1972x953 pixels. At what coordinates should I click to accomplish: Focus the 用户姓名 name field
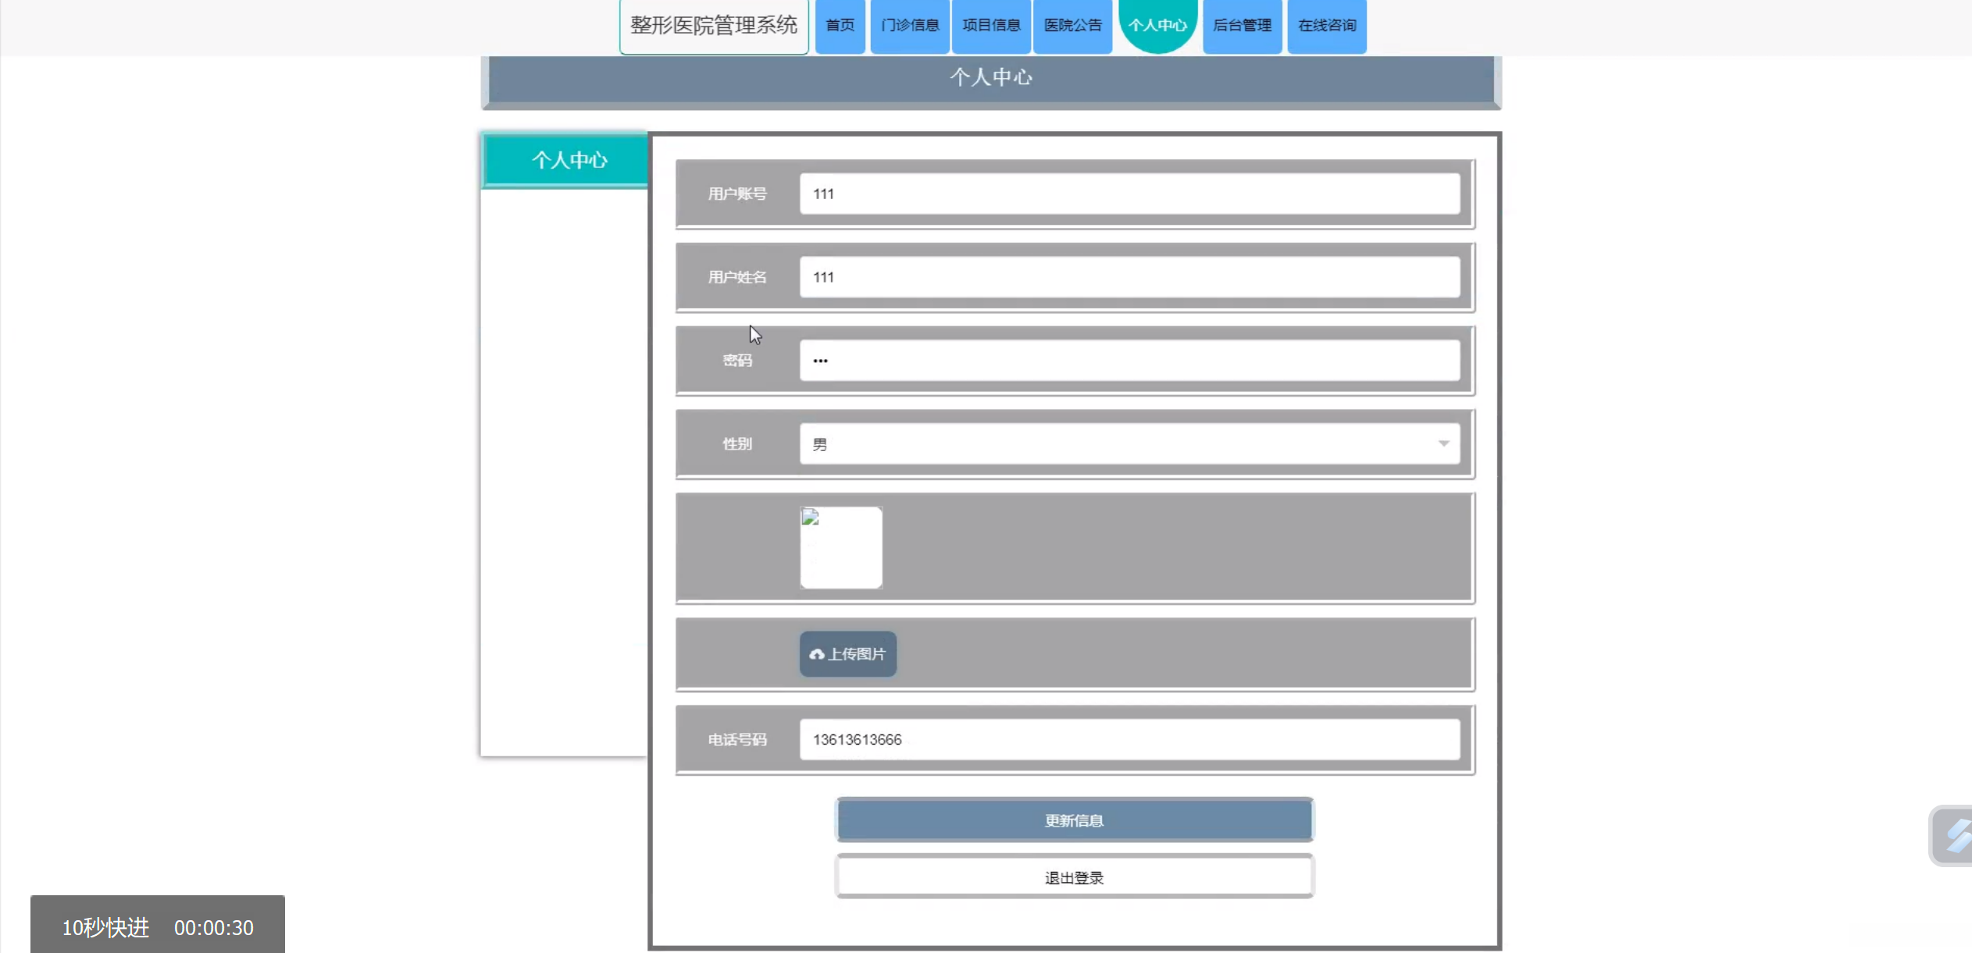coord(1129,277)
